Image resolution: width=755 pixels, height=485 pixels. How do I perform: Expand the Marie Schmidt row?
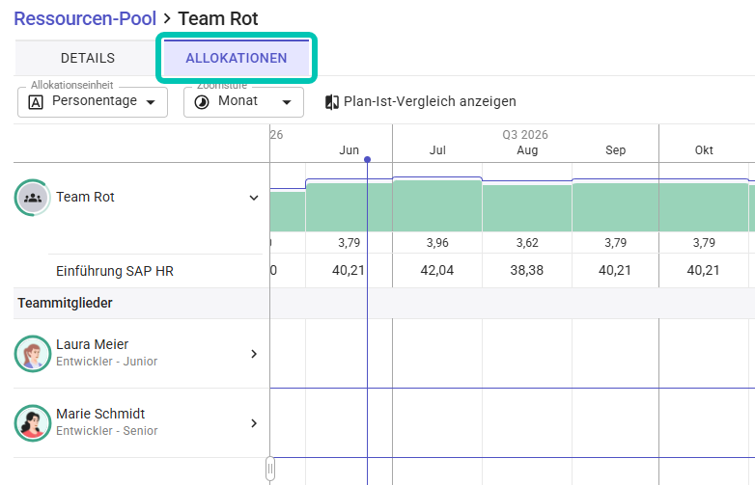pos(254,423)
